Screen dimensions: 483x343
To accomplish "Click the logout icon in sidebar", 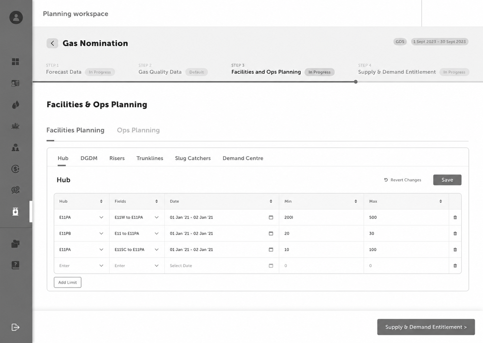I will (x=15, y=327).
